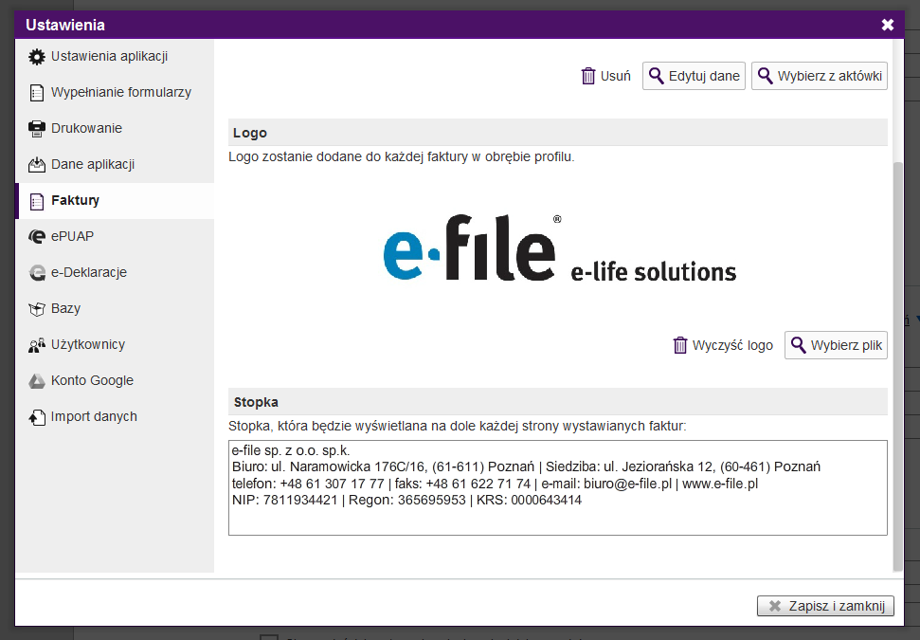Screen dimensions: 920x640
Task: Click the import icon beside Import danych
Action: click(x=36, y=417)
